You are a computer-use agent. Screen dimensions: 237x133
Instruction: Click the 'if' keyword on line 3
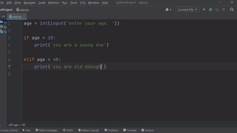[x=26, y=38]
